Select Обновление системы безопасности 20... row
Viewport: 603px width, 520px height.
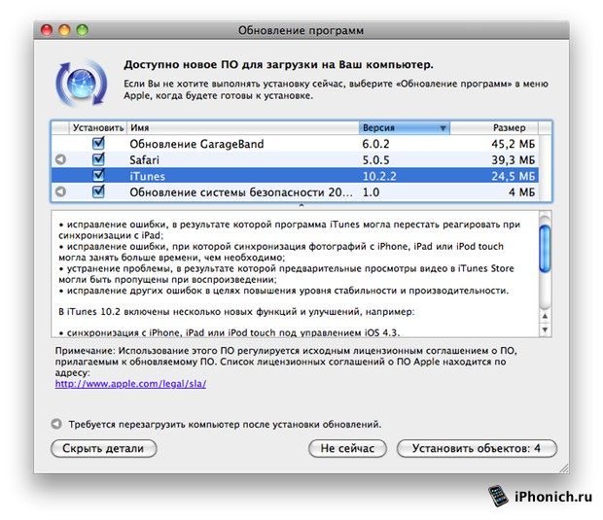[x=295, y=191]
